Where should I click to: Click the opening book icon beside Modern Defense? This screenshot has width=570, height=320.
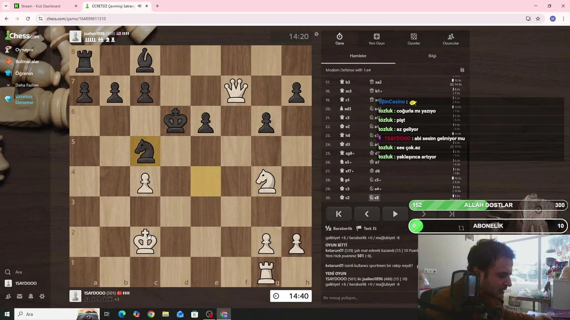tap(462, 70)
